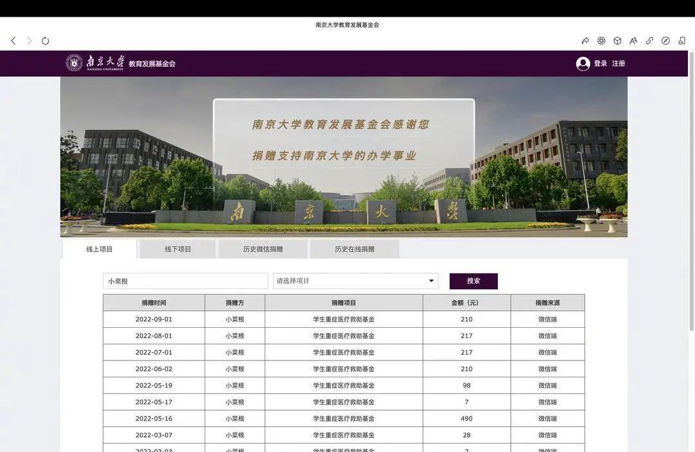This screenshot has height=452, width=695.
Task: Click the compass icon in toolbar
Action: coord(665,41)
